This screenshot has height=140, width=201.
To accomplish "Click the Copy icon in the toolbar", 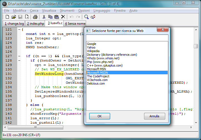I will coord(50,17).
